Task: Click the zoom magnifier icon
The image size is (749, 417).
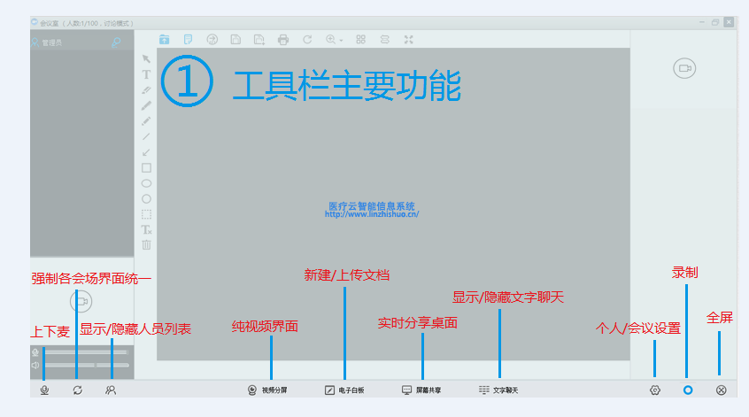Action: 330,40
